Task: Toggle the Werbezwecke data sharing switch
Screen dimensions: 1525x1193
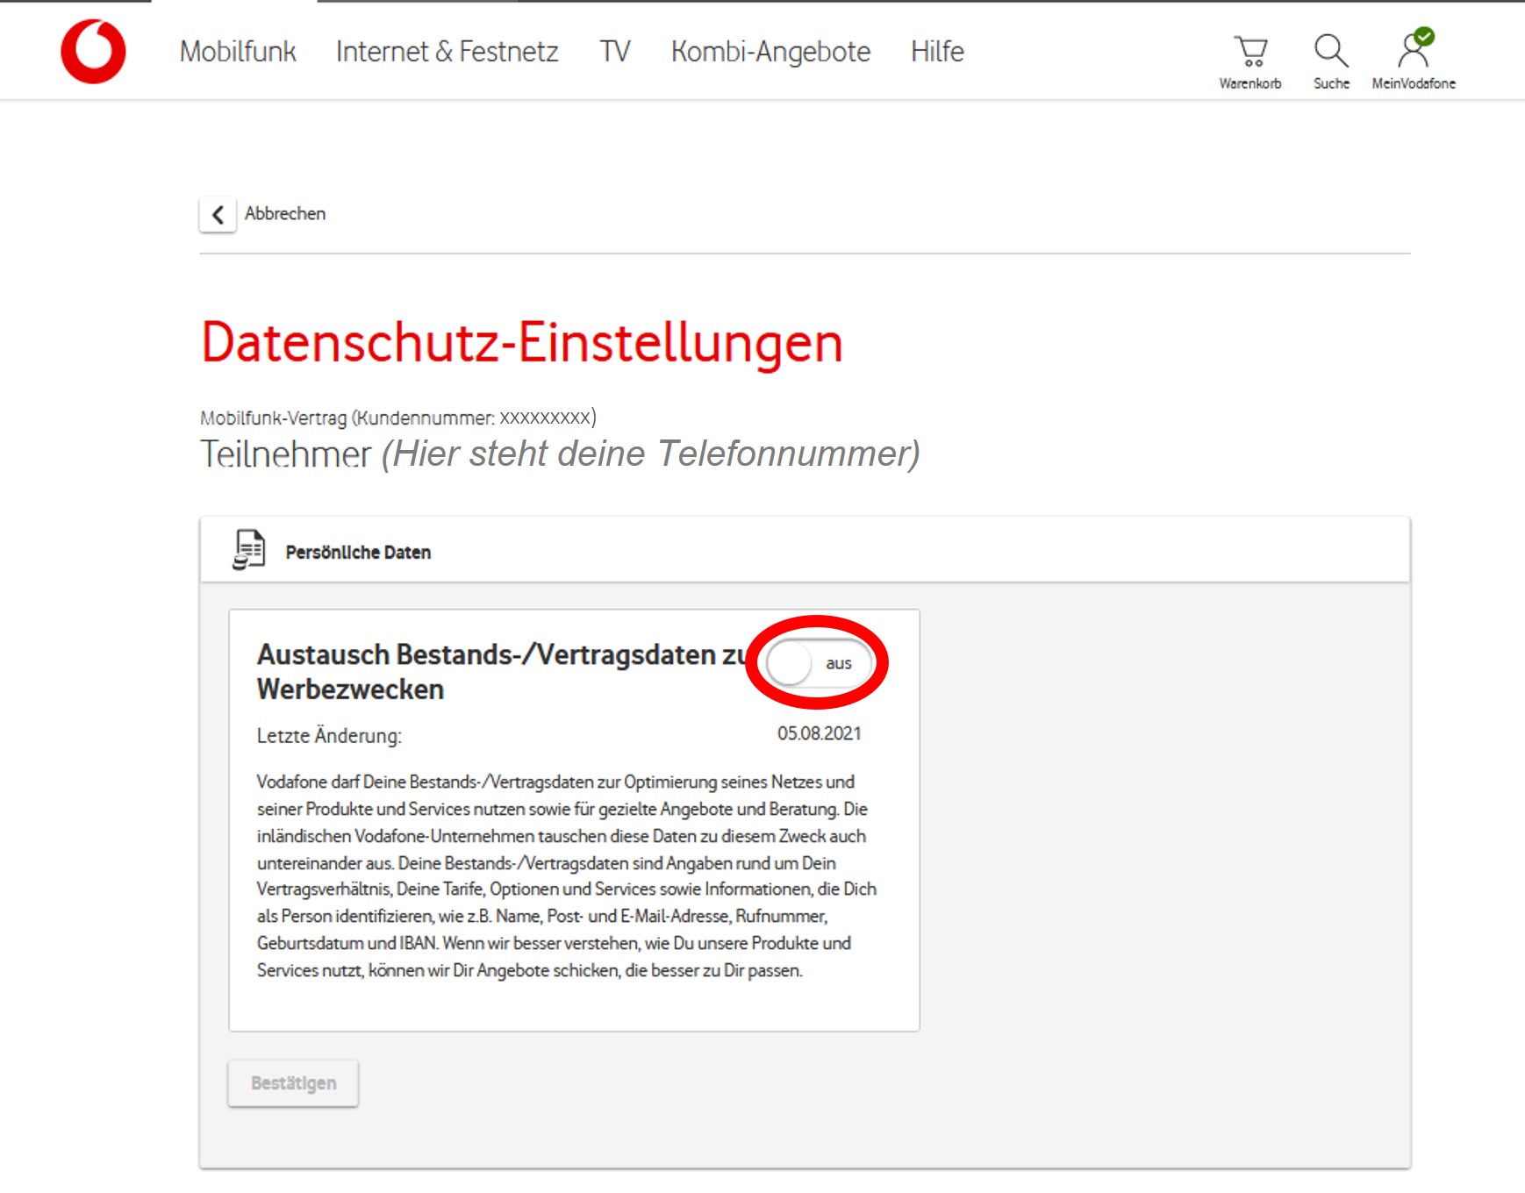Action: tap(817, 663)
